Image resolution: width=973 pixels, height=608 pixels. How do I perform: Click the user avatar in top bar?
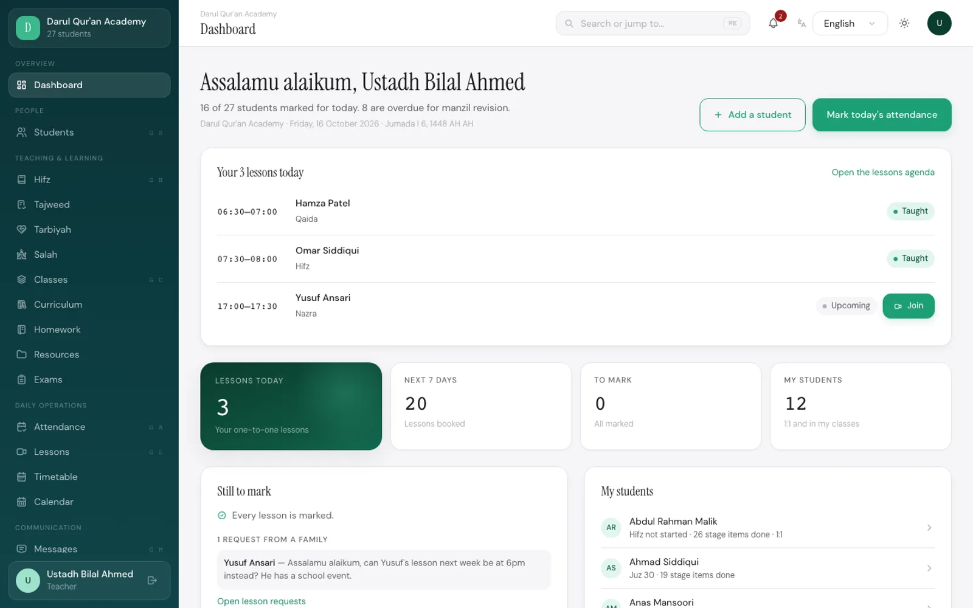939,23
